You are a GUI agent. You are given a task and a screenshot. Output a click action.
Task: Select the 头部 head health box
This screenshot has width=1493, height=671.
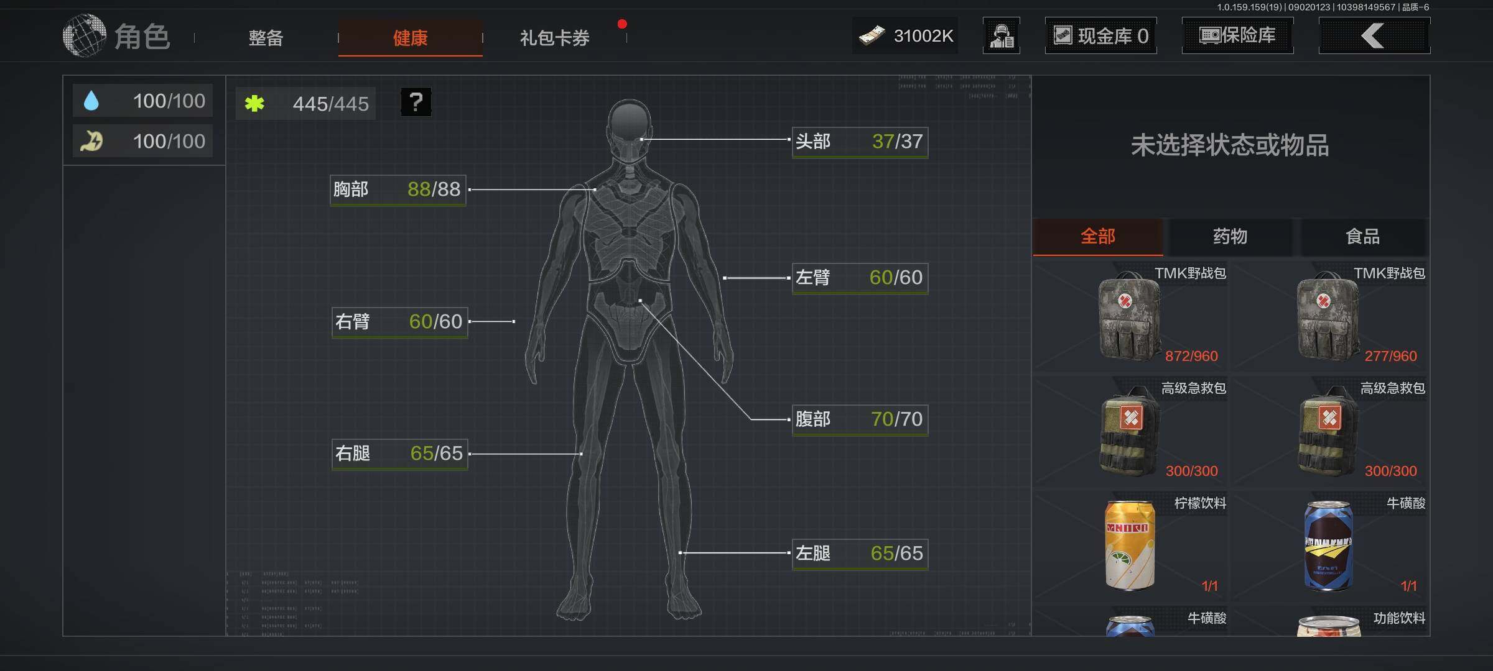tap(860, 142)
